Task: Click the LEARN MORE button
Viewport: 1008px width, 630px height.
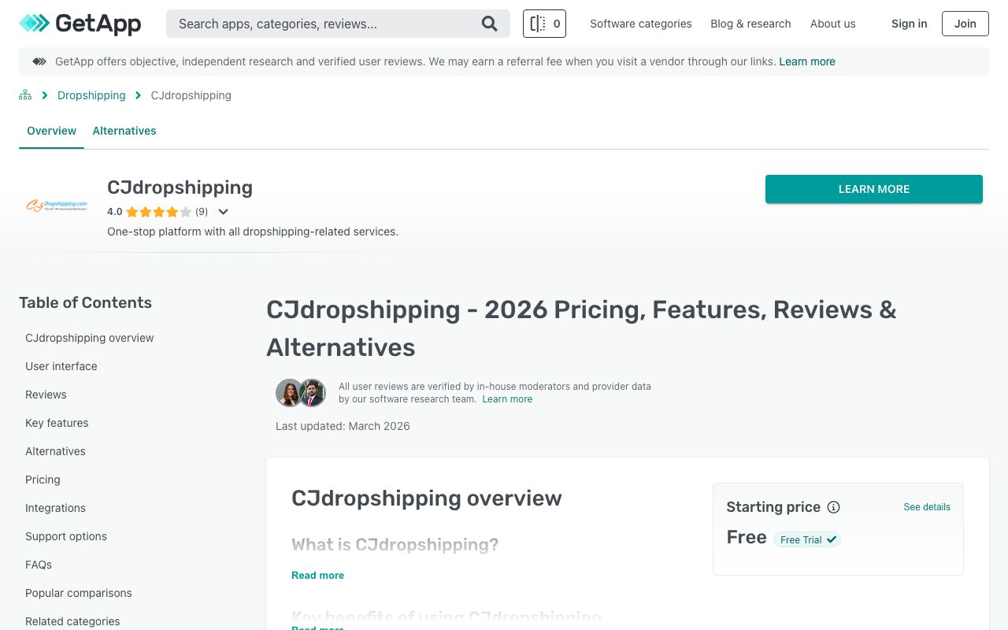Action: click(x=874, y=189)
